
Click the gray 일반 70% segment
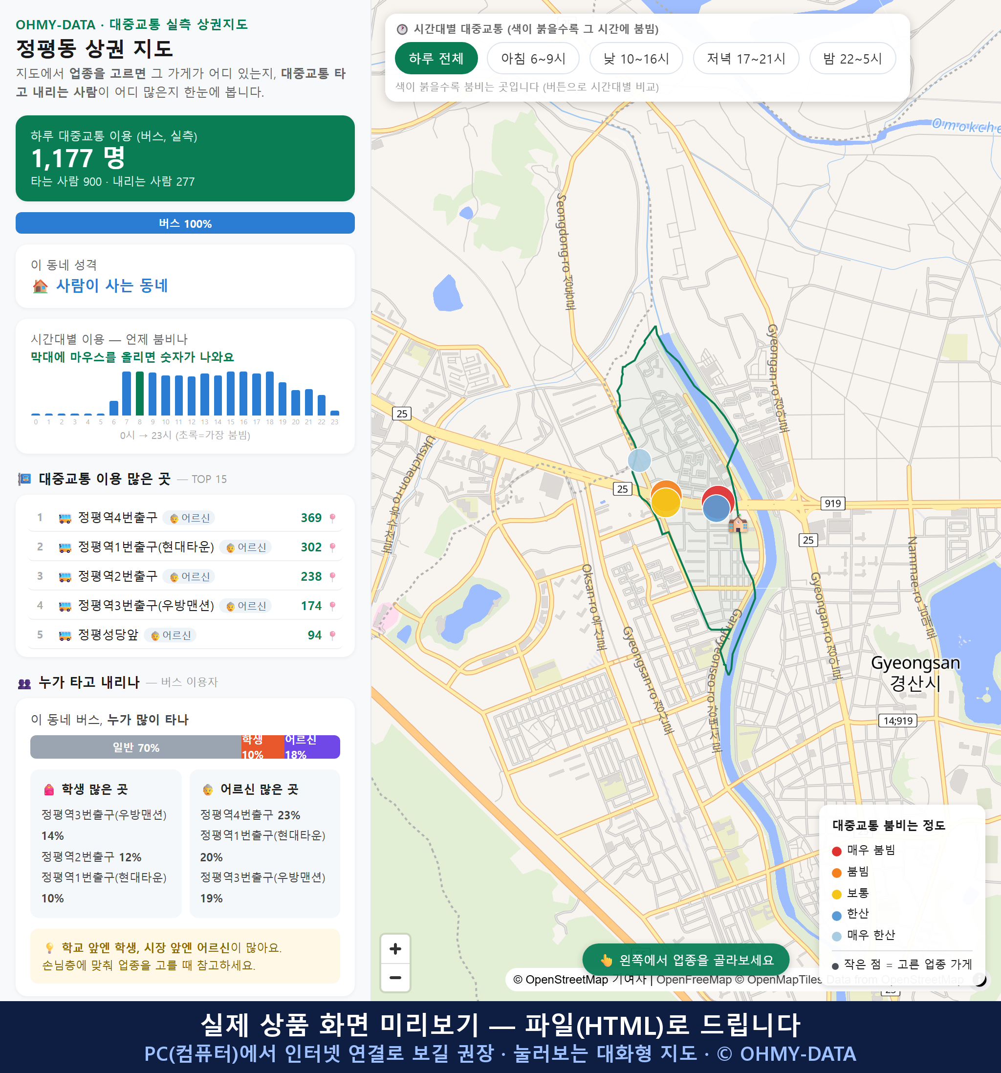(x=135, y=747)
